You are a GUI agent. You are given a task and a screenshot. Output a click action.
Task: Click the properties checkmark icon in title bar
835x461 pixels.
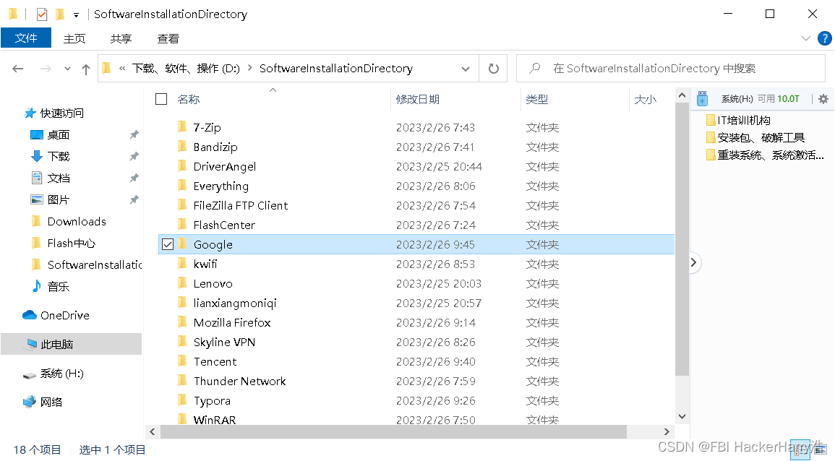pyautogui.click(x=41, y=14)
